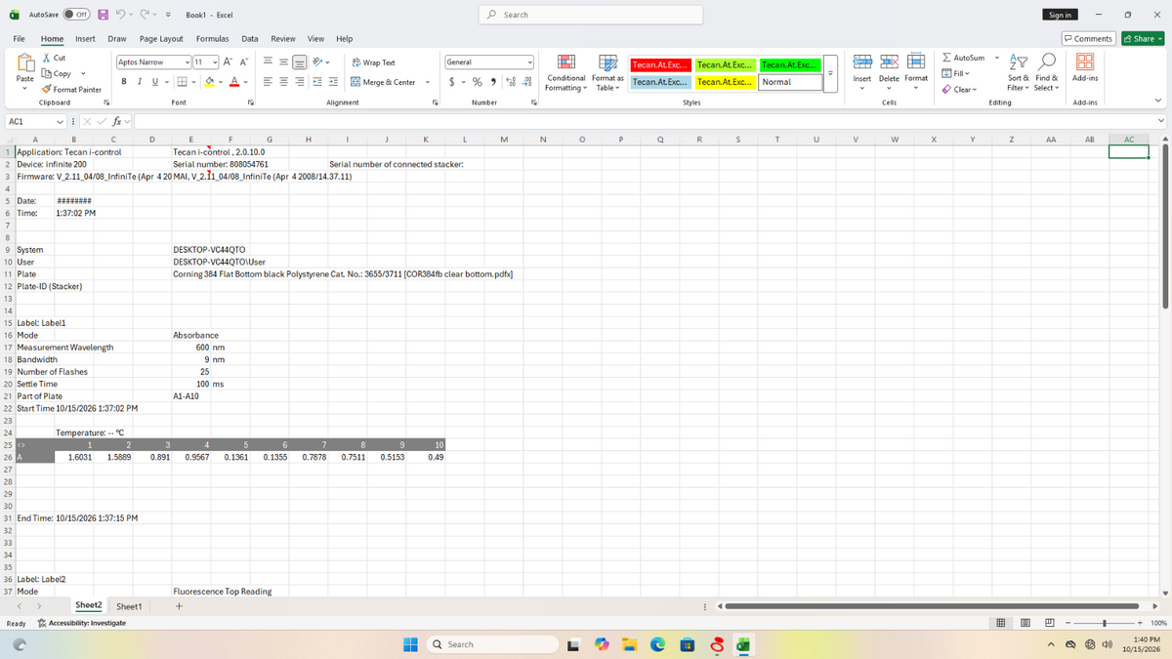1172x659 pixels.
Task: Expand the Cell Styles gallery
Action: [830, 72]
